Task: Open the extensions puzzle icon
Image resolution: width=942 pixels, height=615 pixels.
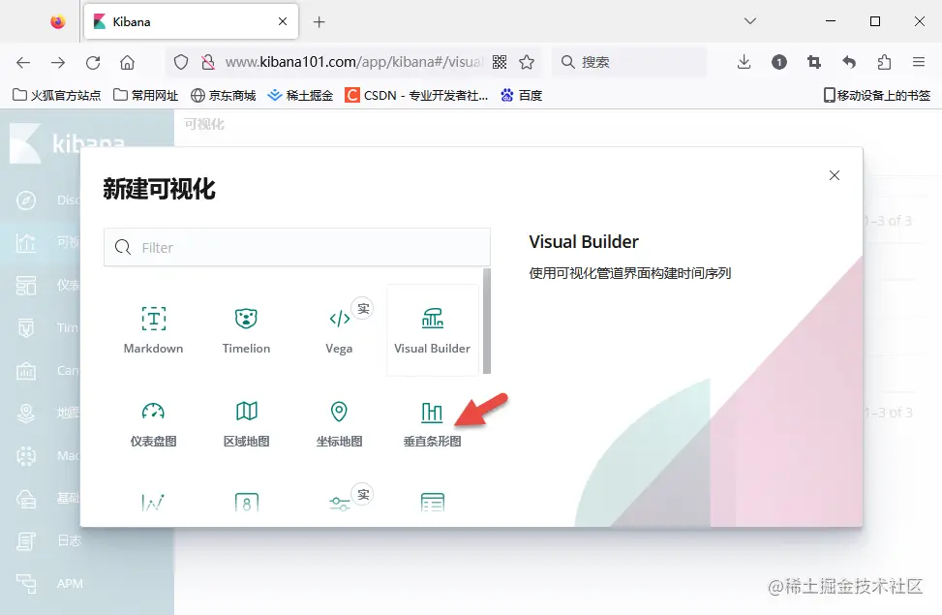Action: 884,62
